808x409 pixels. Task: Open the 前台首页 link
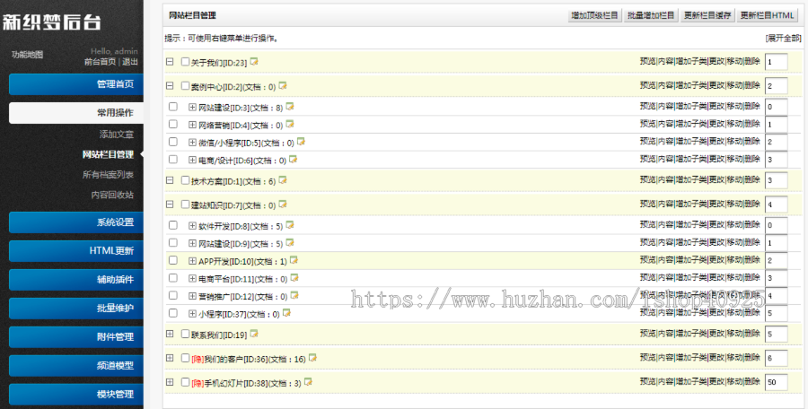(101, 62)
